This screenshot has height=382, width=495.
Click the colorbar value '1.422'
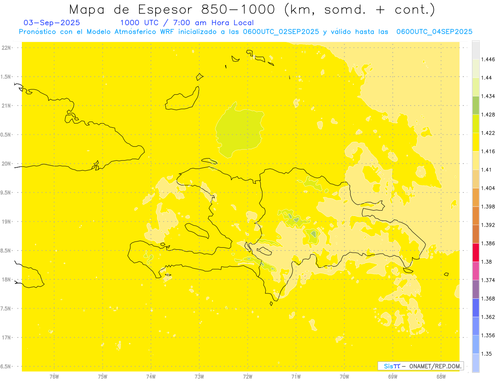click(x=488, y=133)
